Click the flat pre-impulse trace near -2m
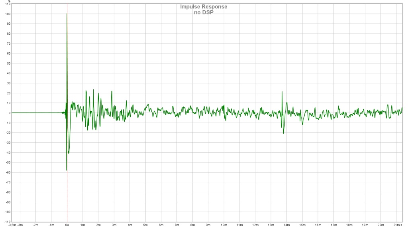The image size is (408, 227). 35,113
